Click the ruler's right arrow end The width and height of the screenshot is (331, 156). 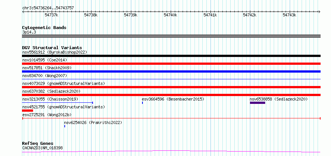point(319,12)
